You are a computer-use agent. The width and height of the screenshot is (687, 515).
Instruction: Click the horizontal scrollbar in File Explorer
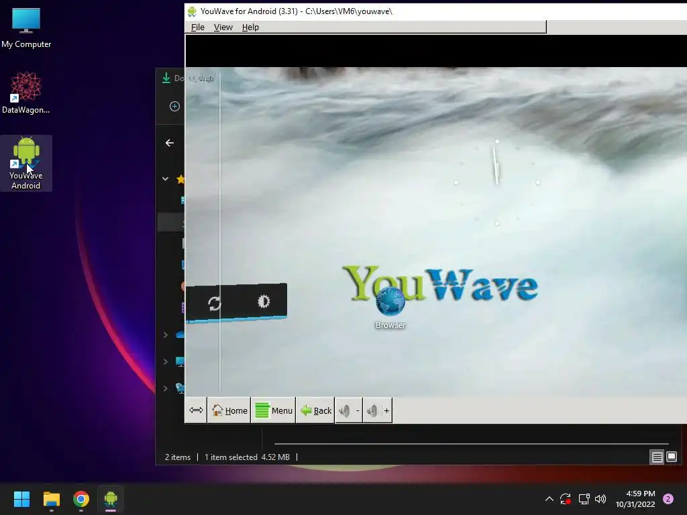coord(471,444)
